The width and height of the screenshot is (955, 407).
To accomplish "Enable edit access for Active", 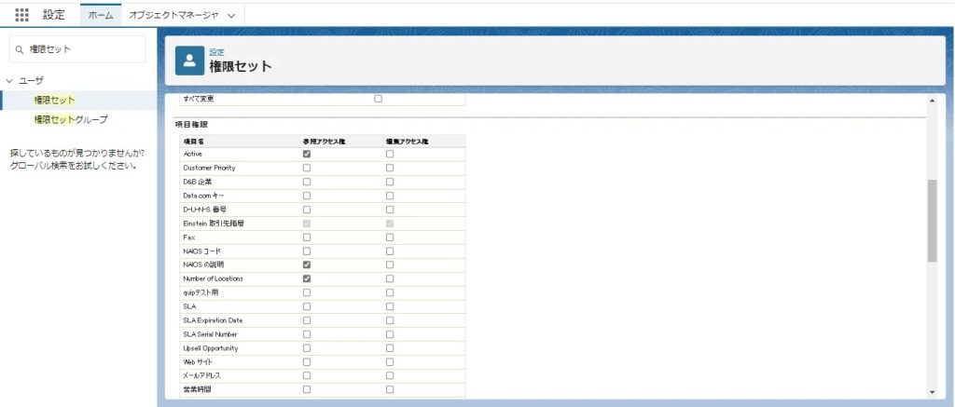I will point(390,154).
